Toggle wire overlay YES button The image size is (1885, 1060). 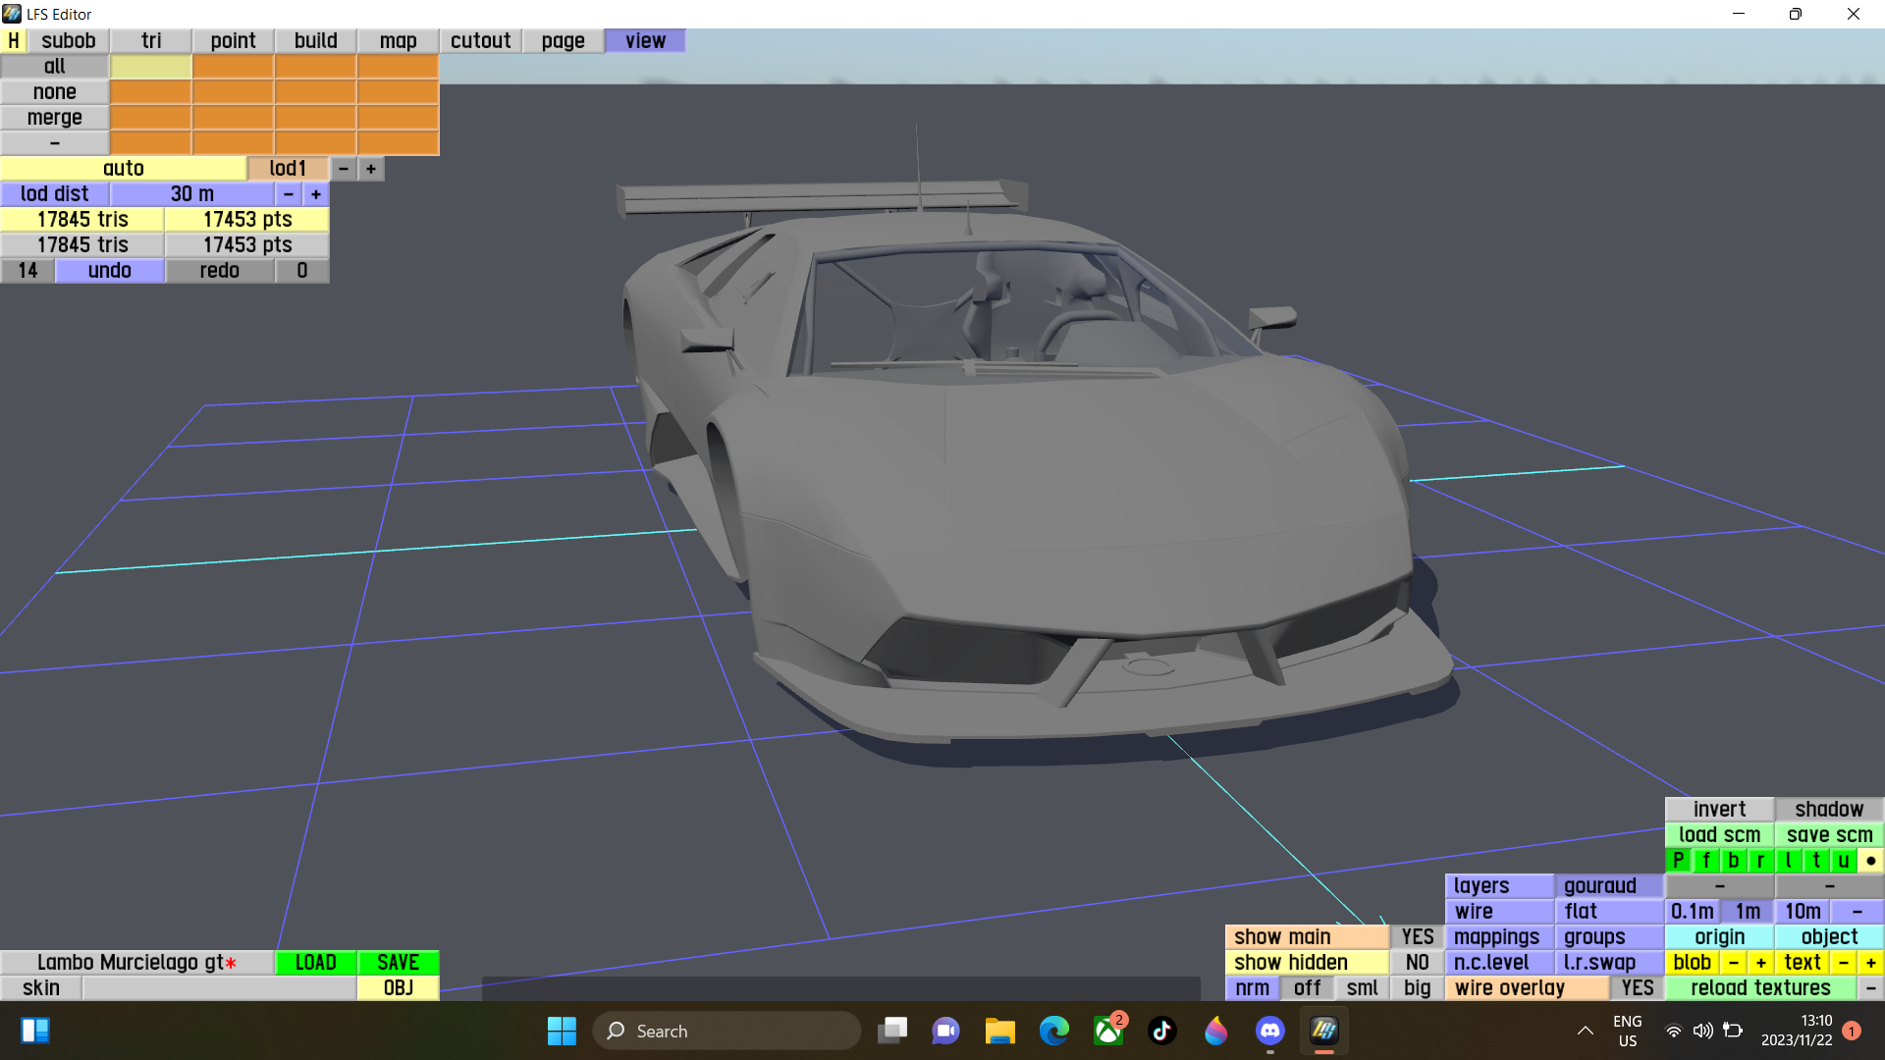[1637, 988]
